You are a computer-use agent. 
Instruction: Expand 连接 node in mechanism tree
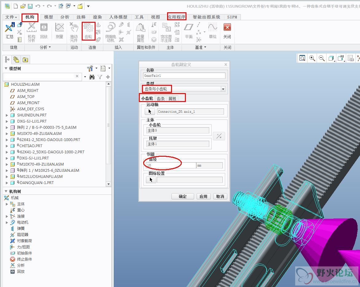7,216
